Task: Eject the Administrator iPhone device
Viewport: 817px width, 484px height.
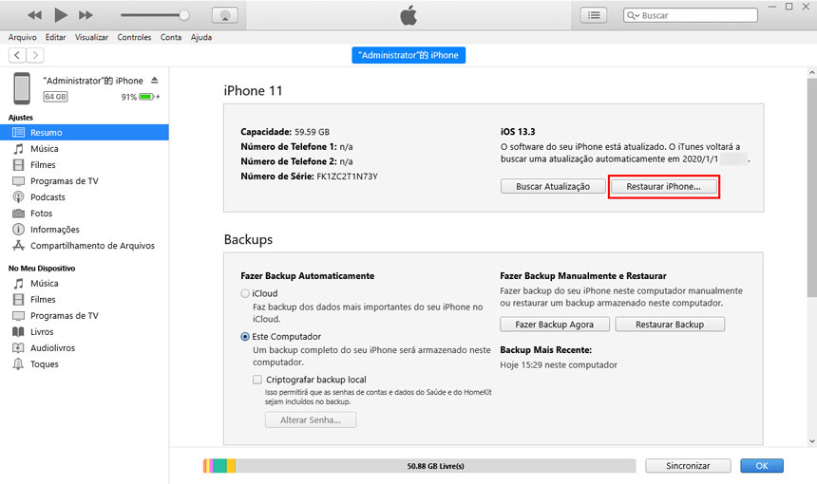Action: coord(156,81)
